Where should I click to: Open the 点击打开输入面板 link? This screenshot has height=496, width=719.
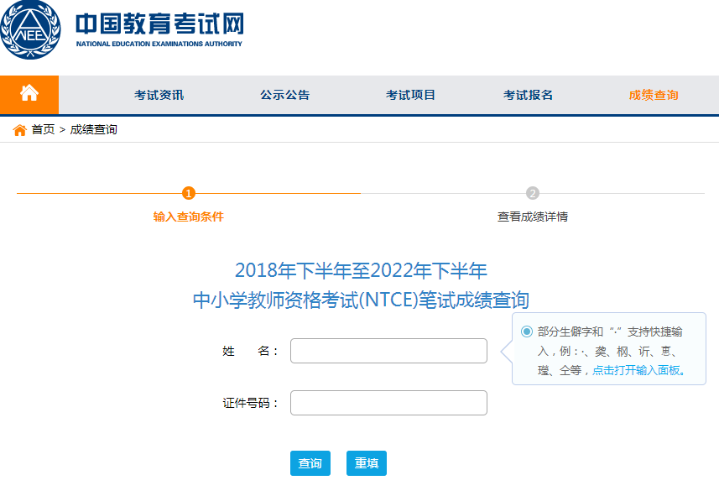638,370
